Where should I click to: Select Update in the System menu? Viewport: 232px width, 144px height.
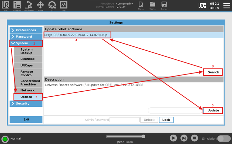pyautogui.click(x=28, y=97)
